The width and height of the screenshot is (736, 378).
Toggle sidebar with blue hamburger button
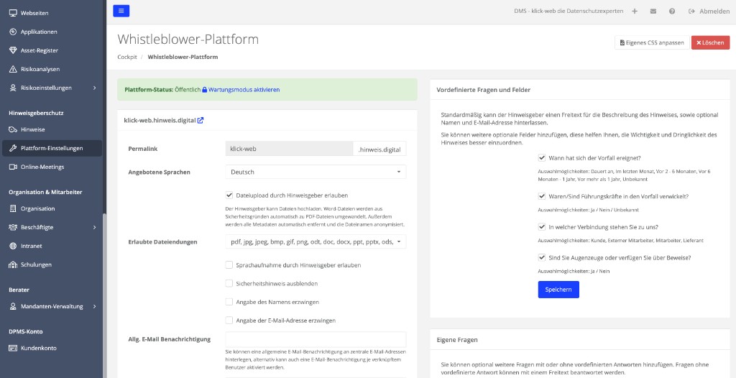pos(121,11)
